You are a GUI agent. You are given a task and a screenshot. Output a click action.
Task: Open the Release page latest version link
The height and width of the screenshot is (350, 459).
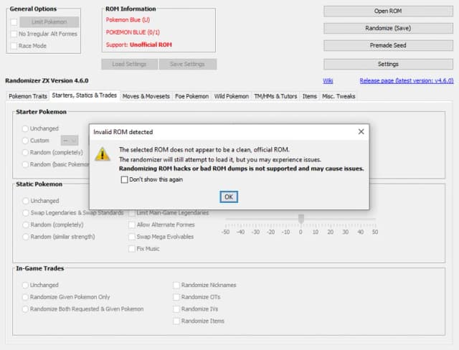point(407,81)
